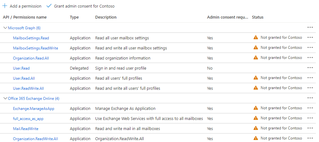Click warning icon beside Exchange.ManageAsApp status
The image size is (319, 142).
pyautogui.click(x=256, y=108)
